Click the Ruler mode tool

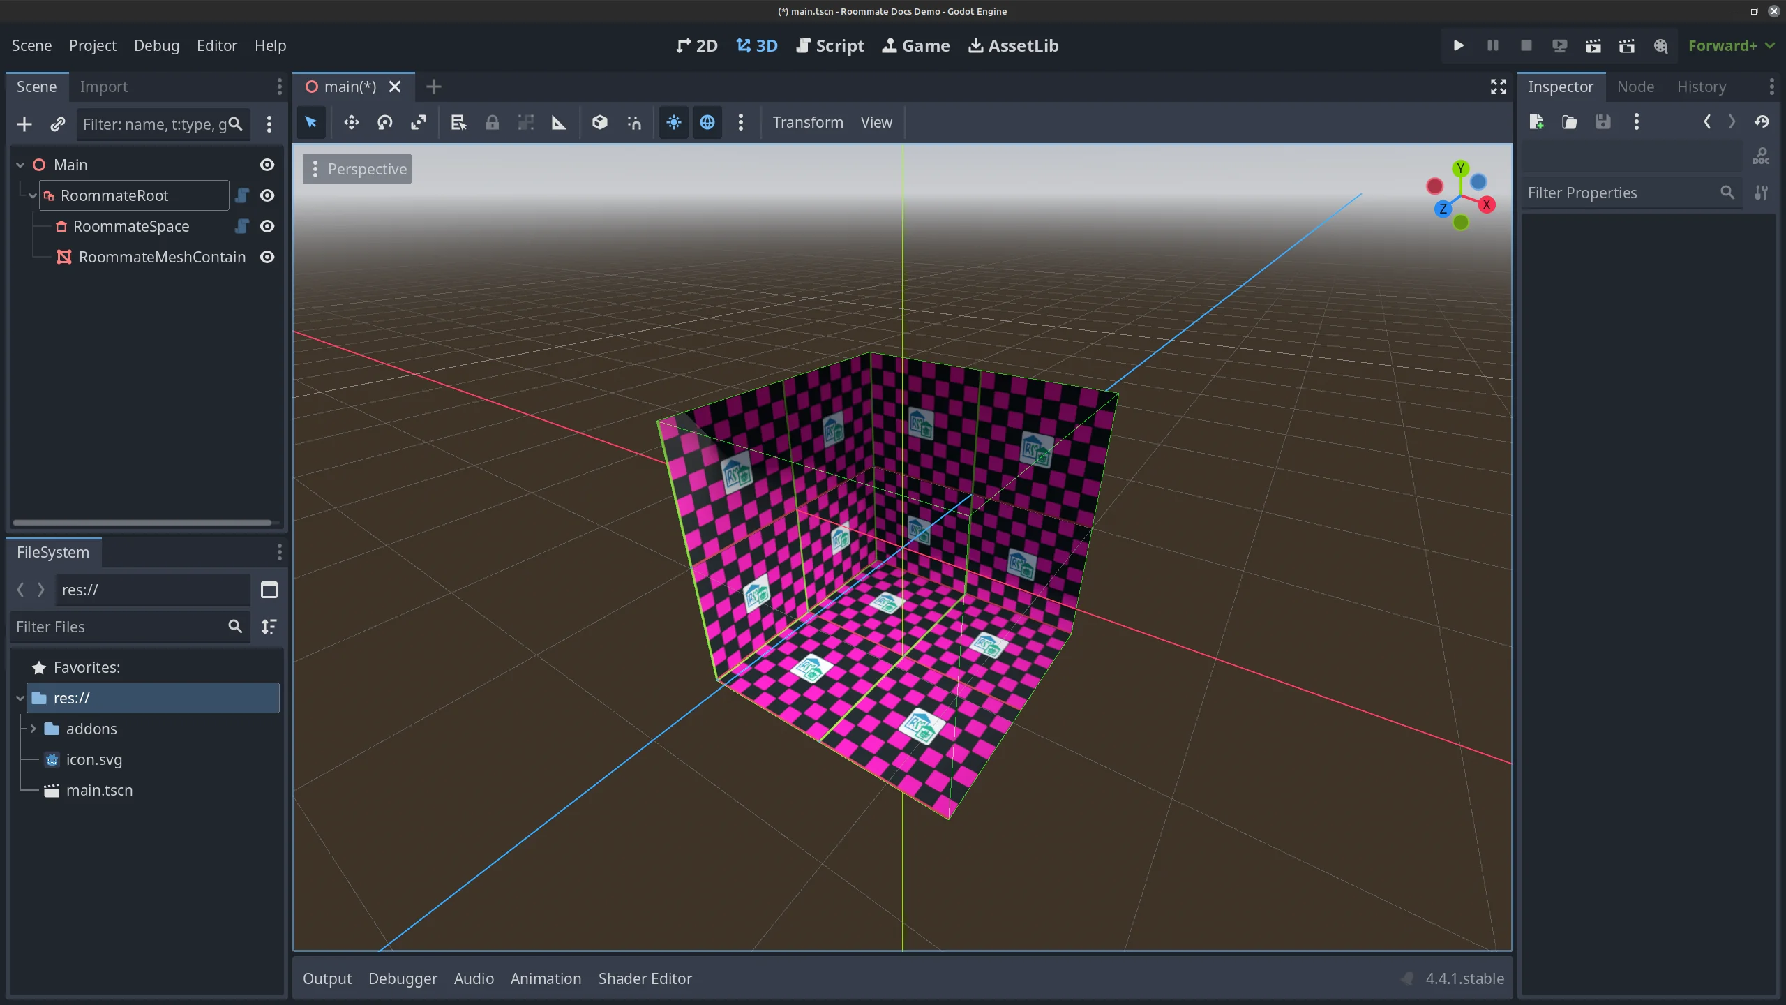(x=559, y=123)
